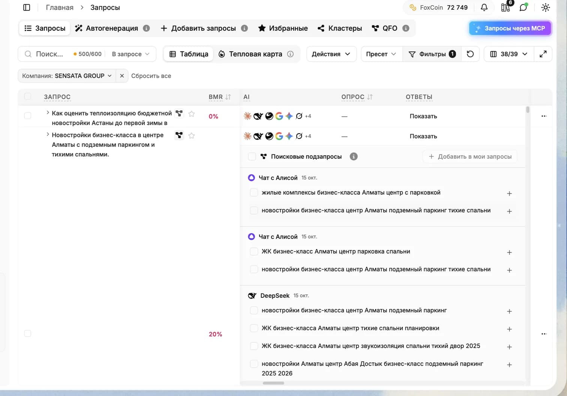Open the knowledge base books icon
Viewport: 567px width, 396px height.
505,7
